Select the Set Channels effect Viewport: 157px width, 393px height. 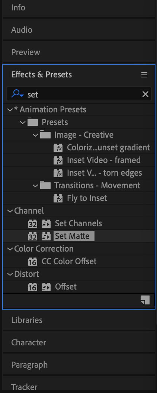pyautogui.click(x=78, y=223)
